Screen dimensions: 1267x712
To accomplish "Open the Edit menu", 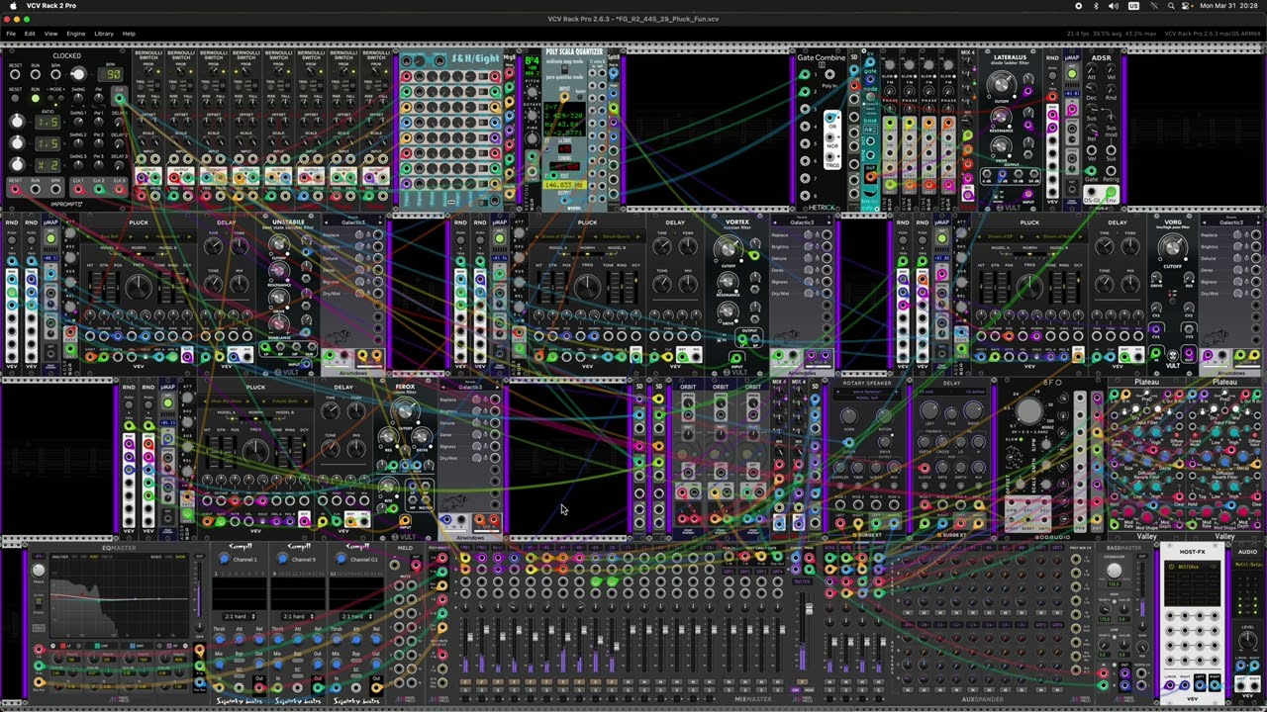I will tap(30, 34).
